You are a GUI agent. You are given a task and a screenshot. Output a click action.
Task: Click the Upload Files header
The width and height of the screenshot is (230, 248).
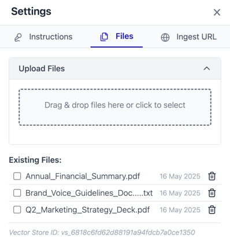(115, 68)
